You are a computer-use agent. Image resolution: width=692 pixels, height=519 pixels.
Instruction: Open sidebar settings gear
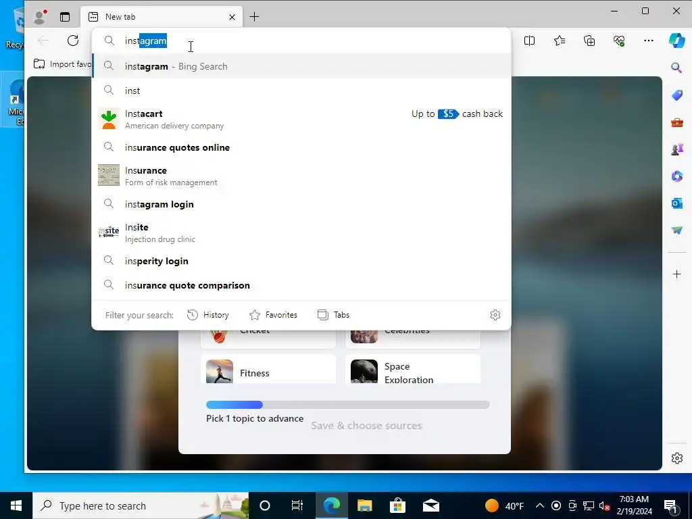(x=676, y=458)
